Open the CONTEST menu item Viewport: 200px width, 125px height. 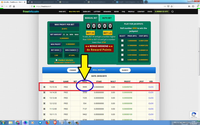pyautogui.click(x=141, y=12)
